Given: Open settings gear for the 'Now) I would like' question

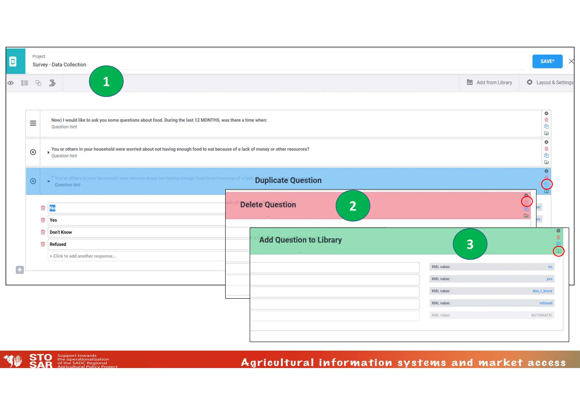Looking at the screenshot, I should tap(546, 113).
